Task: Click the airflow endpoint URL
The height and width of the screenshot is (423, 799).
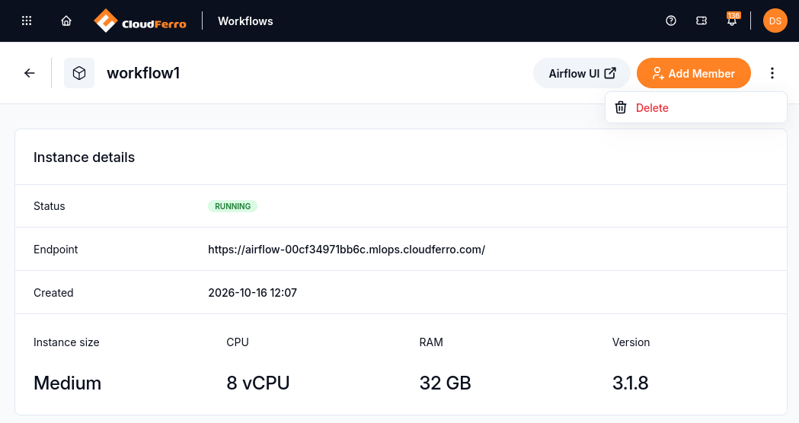Action: point(347,250)
